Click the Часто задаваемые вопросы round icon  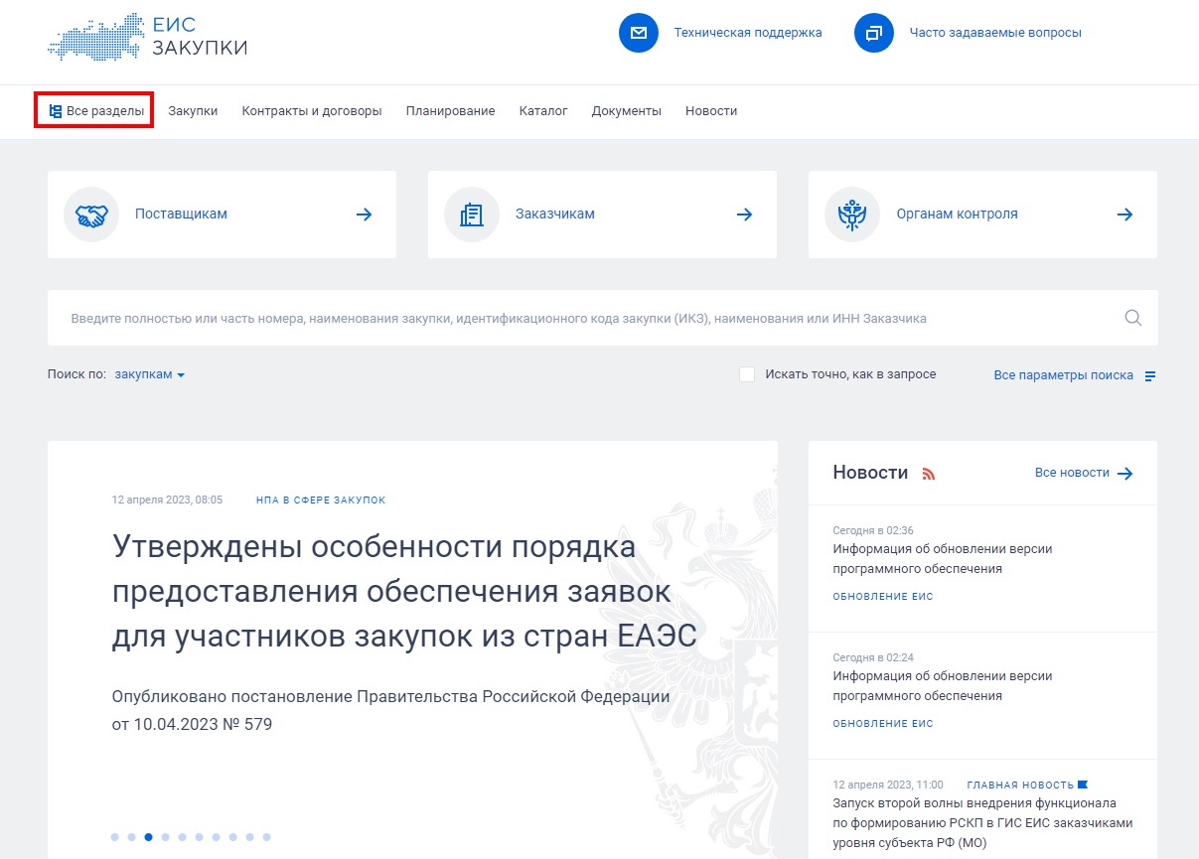coord(874,33)
